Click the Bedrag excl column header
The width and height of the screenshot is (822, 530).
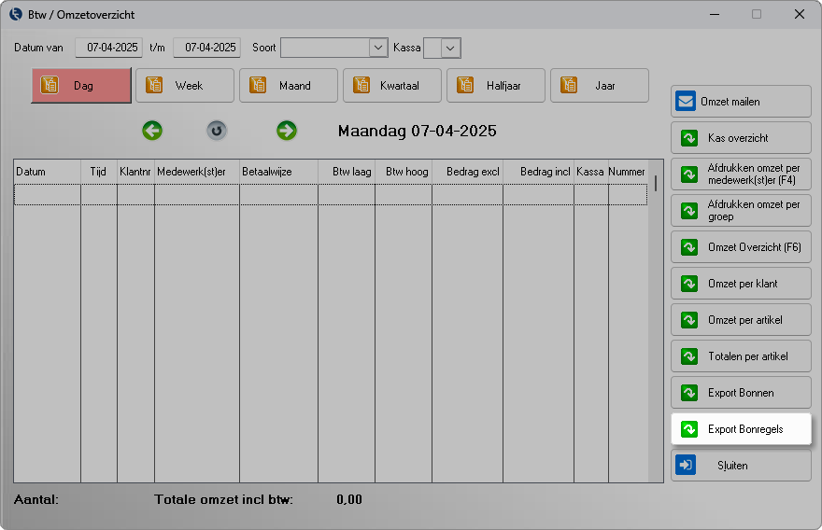coord(468,172)
